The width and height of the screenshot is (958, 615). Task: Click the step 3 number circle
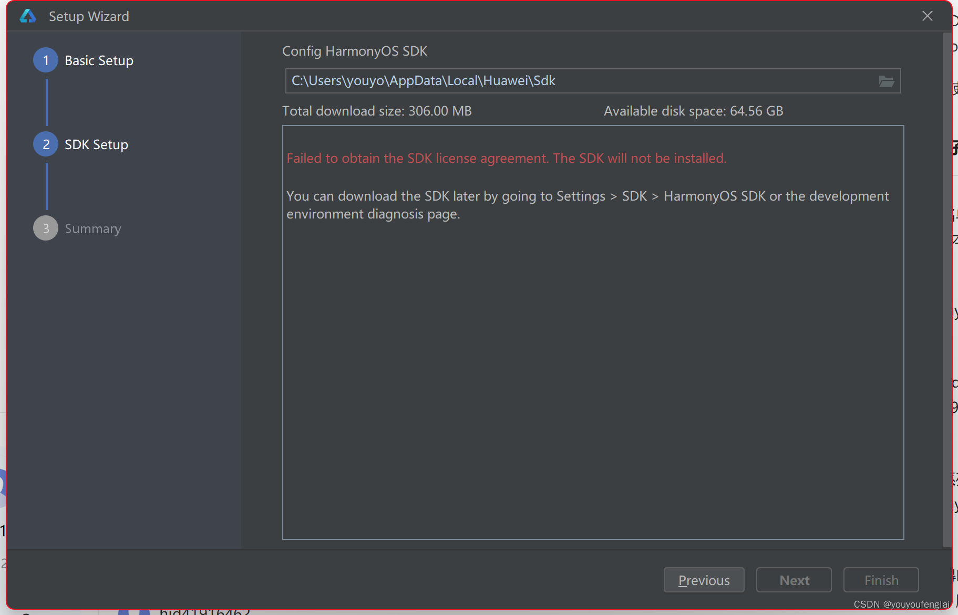coord(46,228)
